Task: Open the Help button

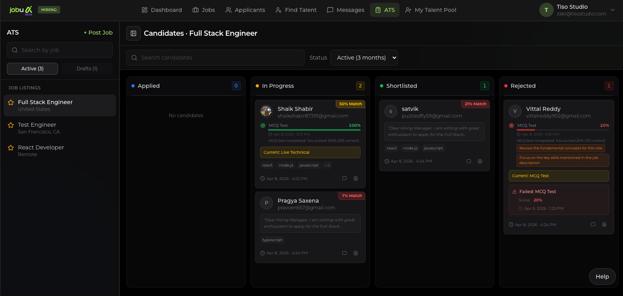Action: 602,277
